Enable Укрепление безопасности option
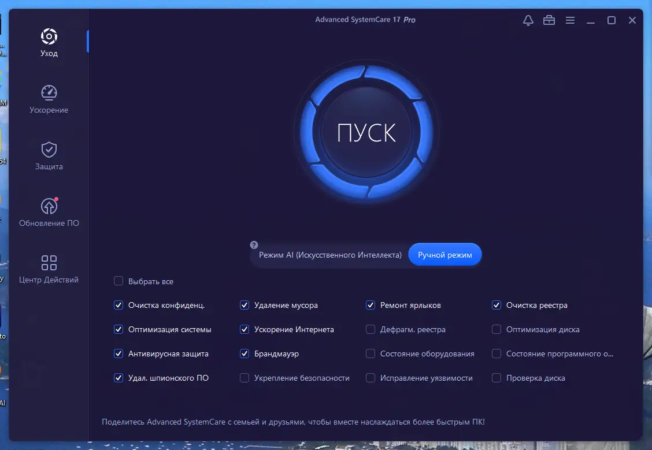The height and width of the screenshot is (450, 652). tap(244, 378)
